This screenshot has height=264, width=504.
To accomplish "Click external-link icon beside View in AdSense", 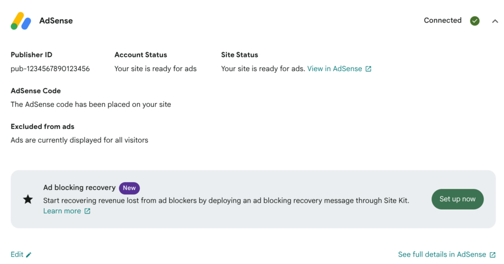I will tap(368, 69).
